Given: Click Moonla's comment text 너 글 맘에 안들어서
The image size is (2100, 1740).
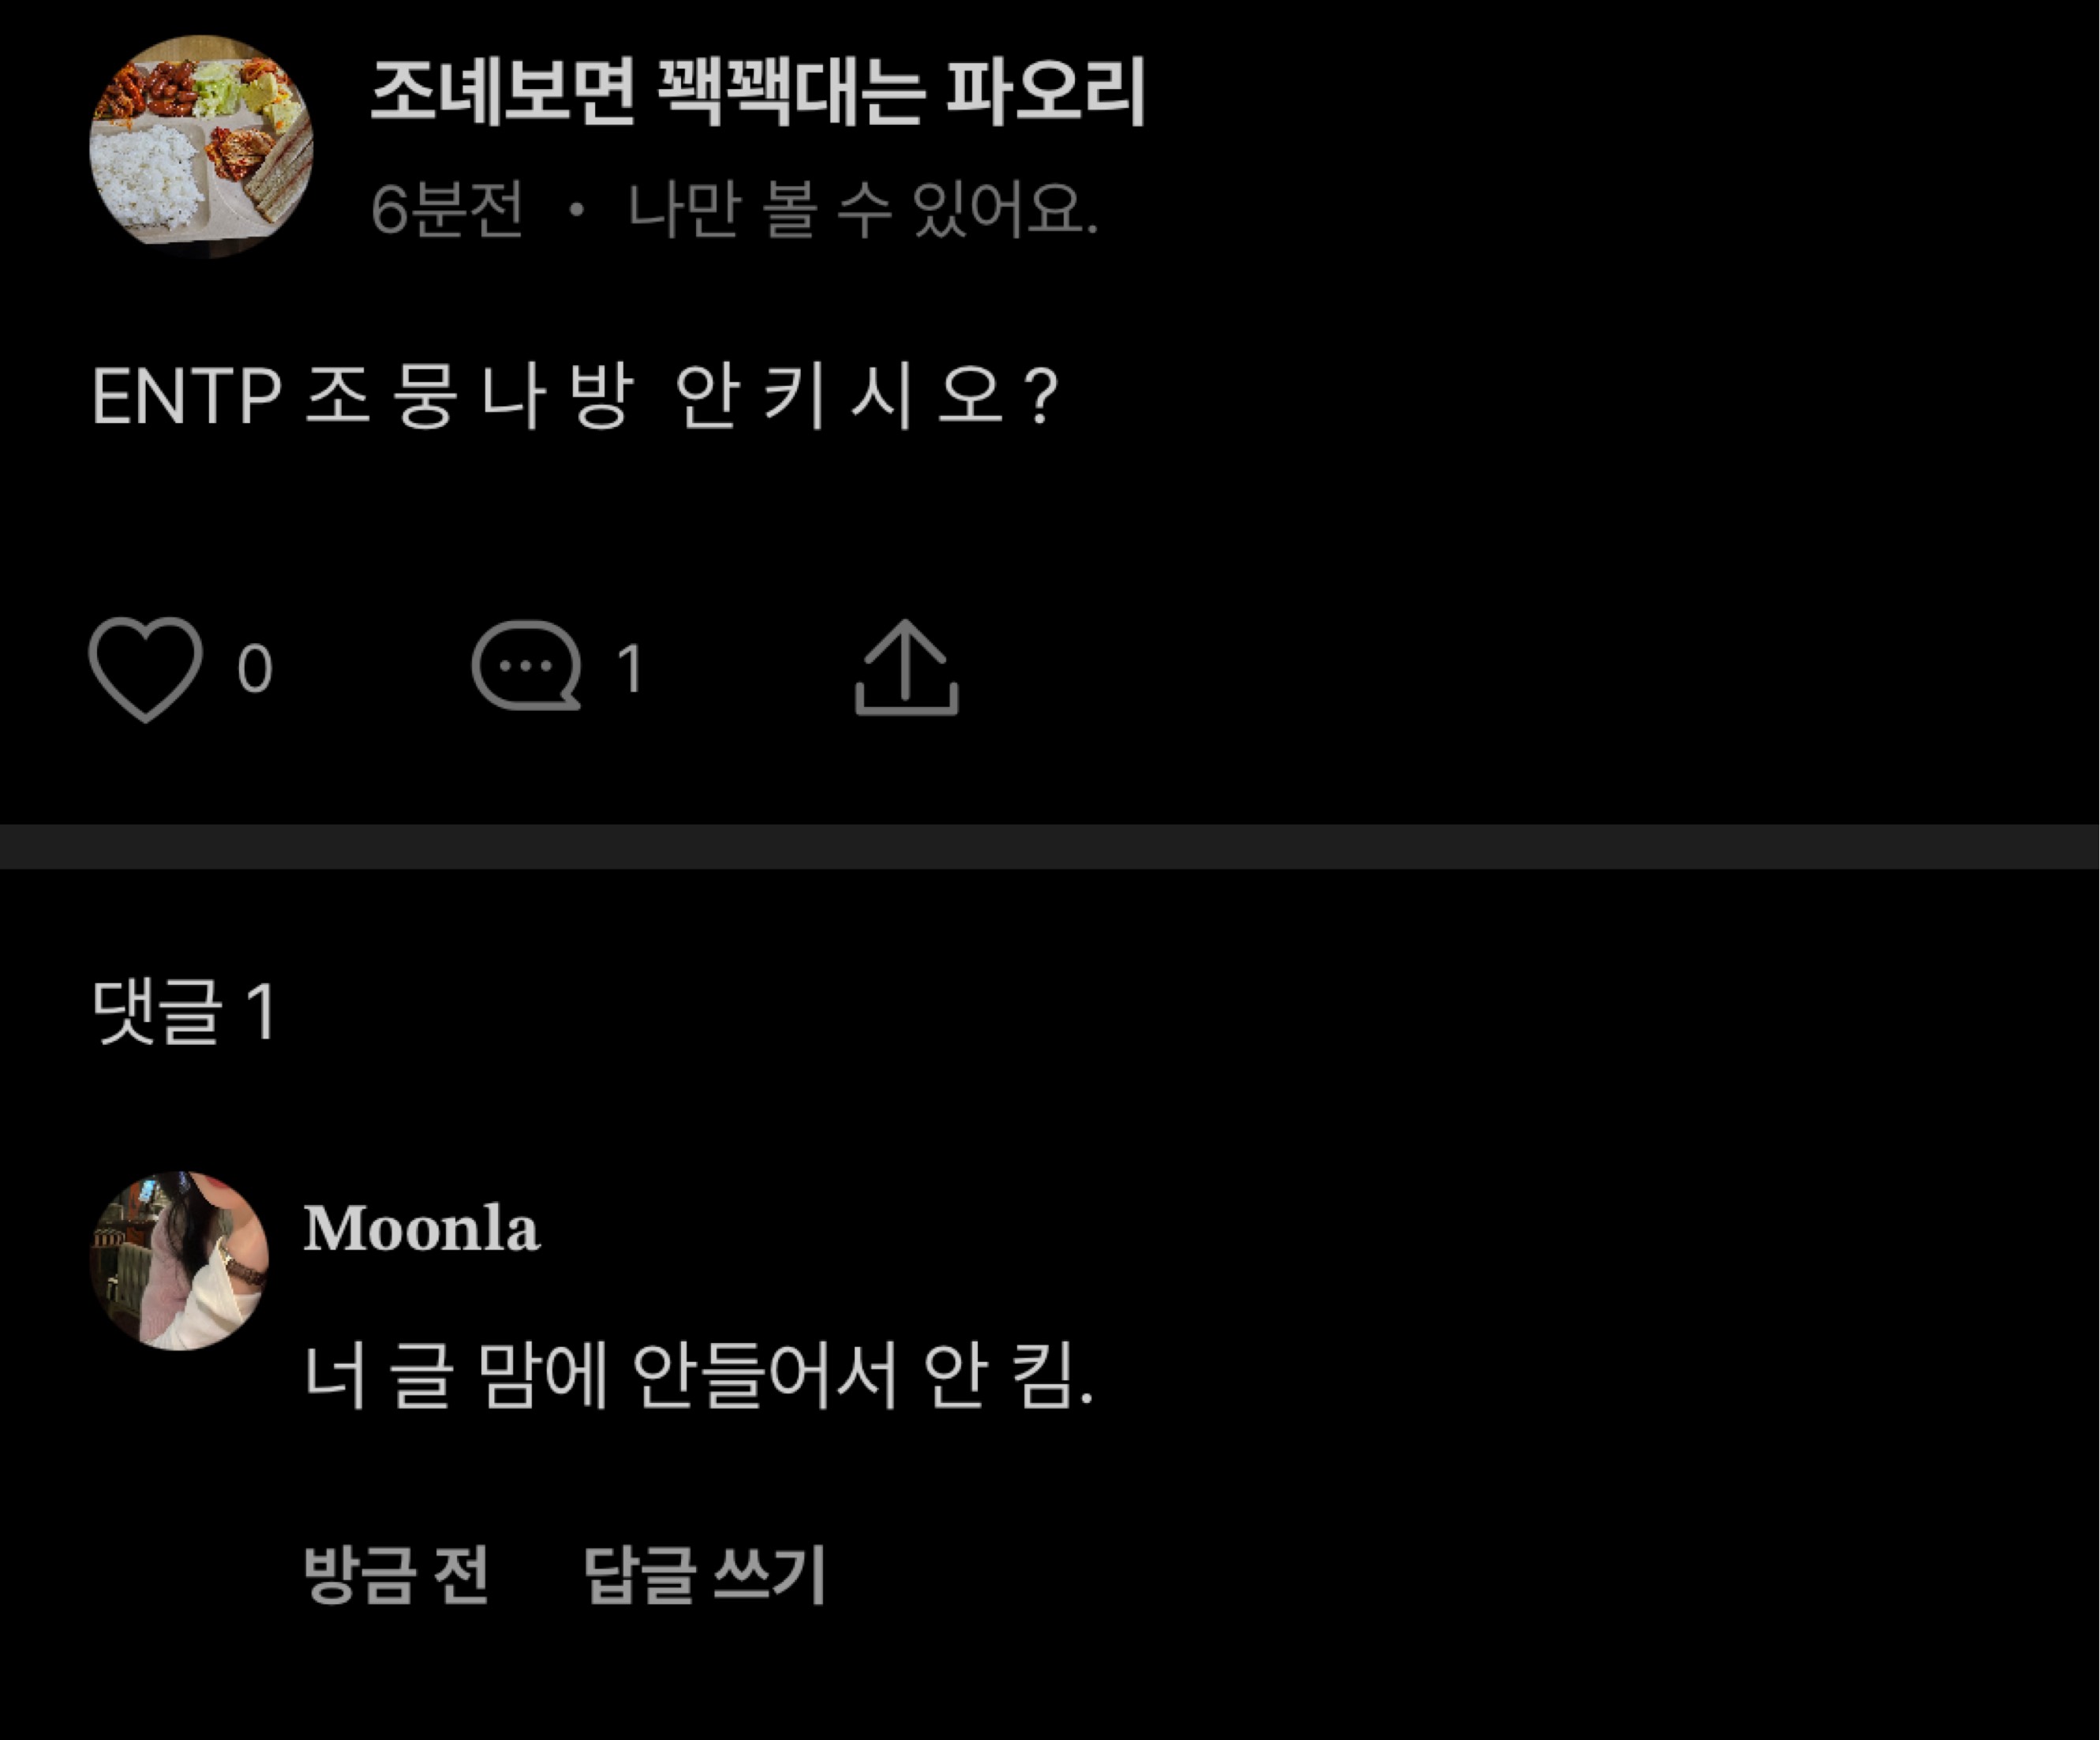Looking at the screenshot, I should coord(600,1376).
